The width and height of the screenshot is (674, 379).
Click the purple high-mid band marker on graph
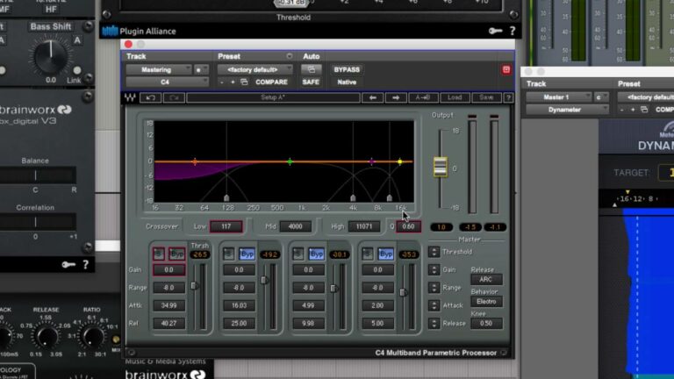(371, 161)
